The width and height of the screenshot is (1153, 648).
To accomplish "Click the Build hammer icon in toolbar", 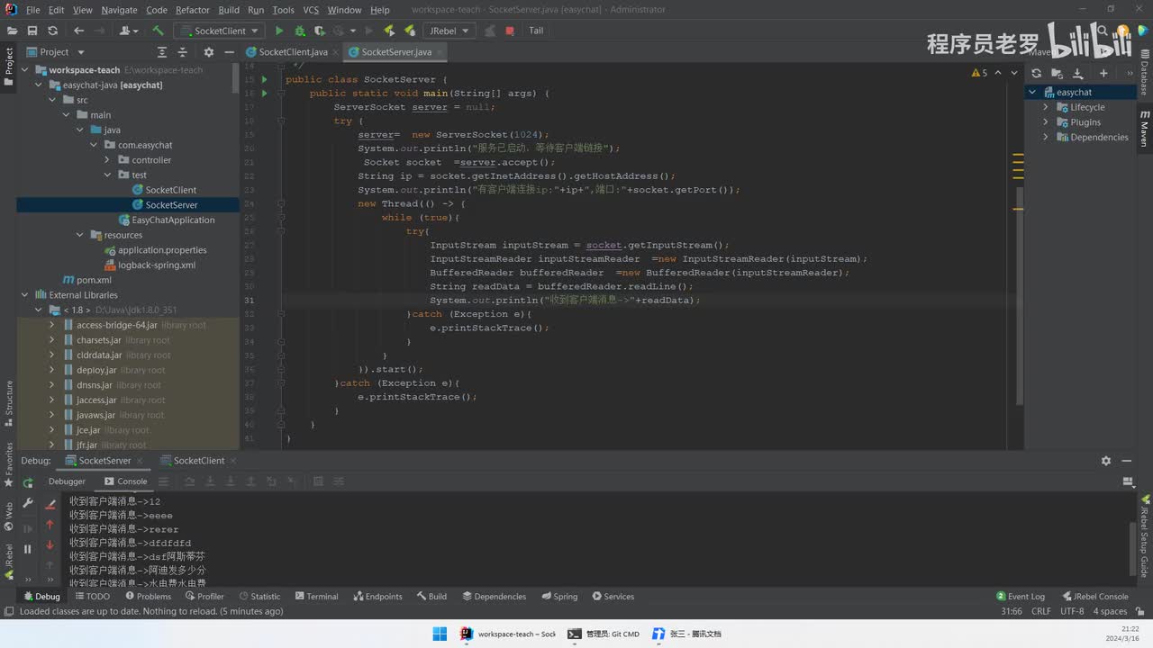I will point(158,31).
